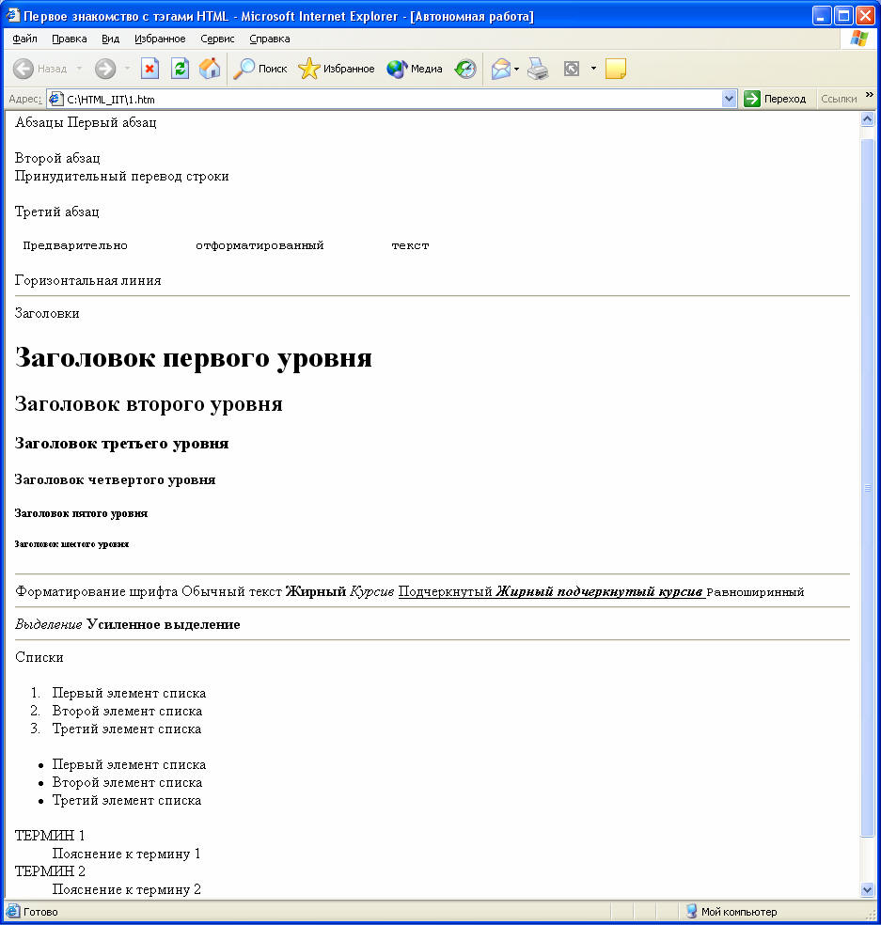
Task: Click the italic phrase 'Жирный подчеркнутый курсив'
Action: (x=600, y=591)
